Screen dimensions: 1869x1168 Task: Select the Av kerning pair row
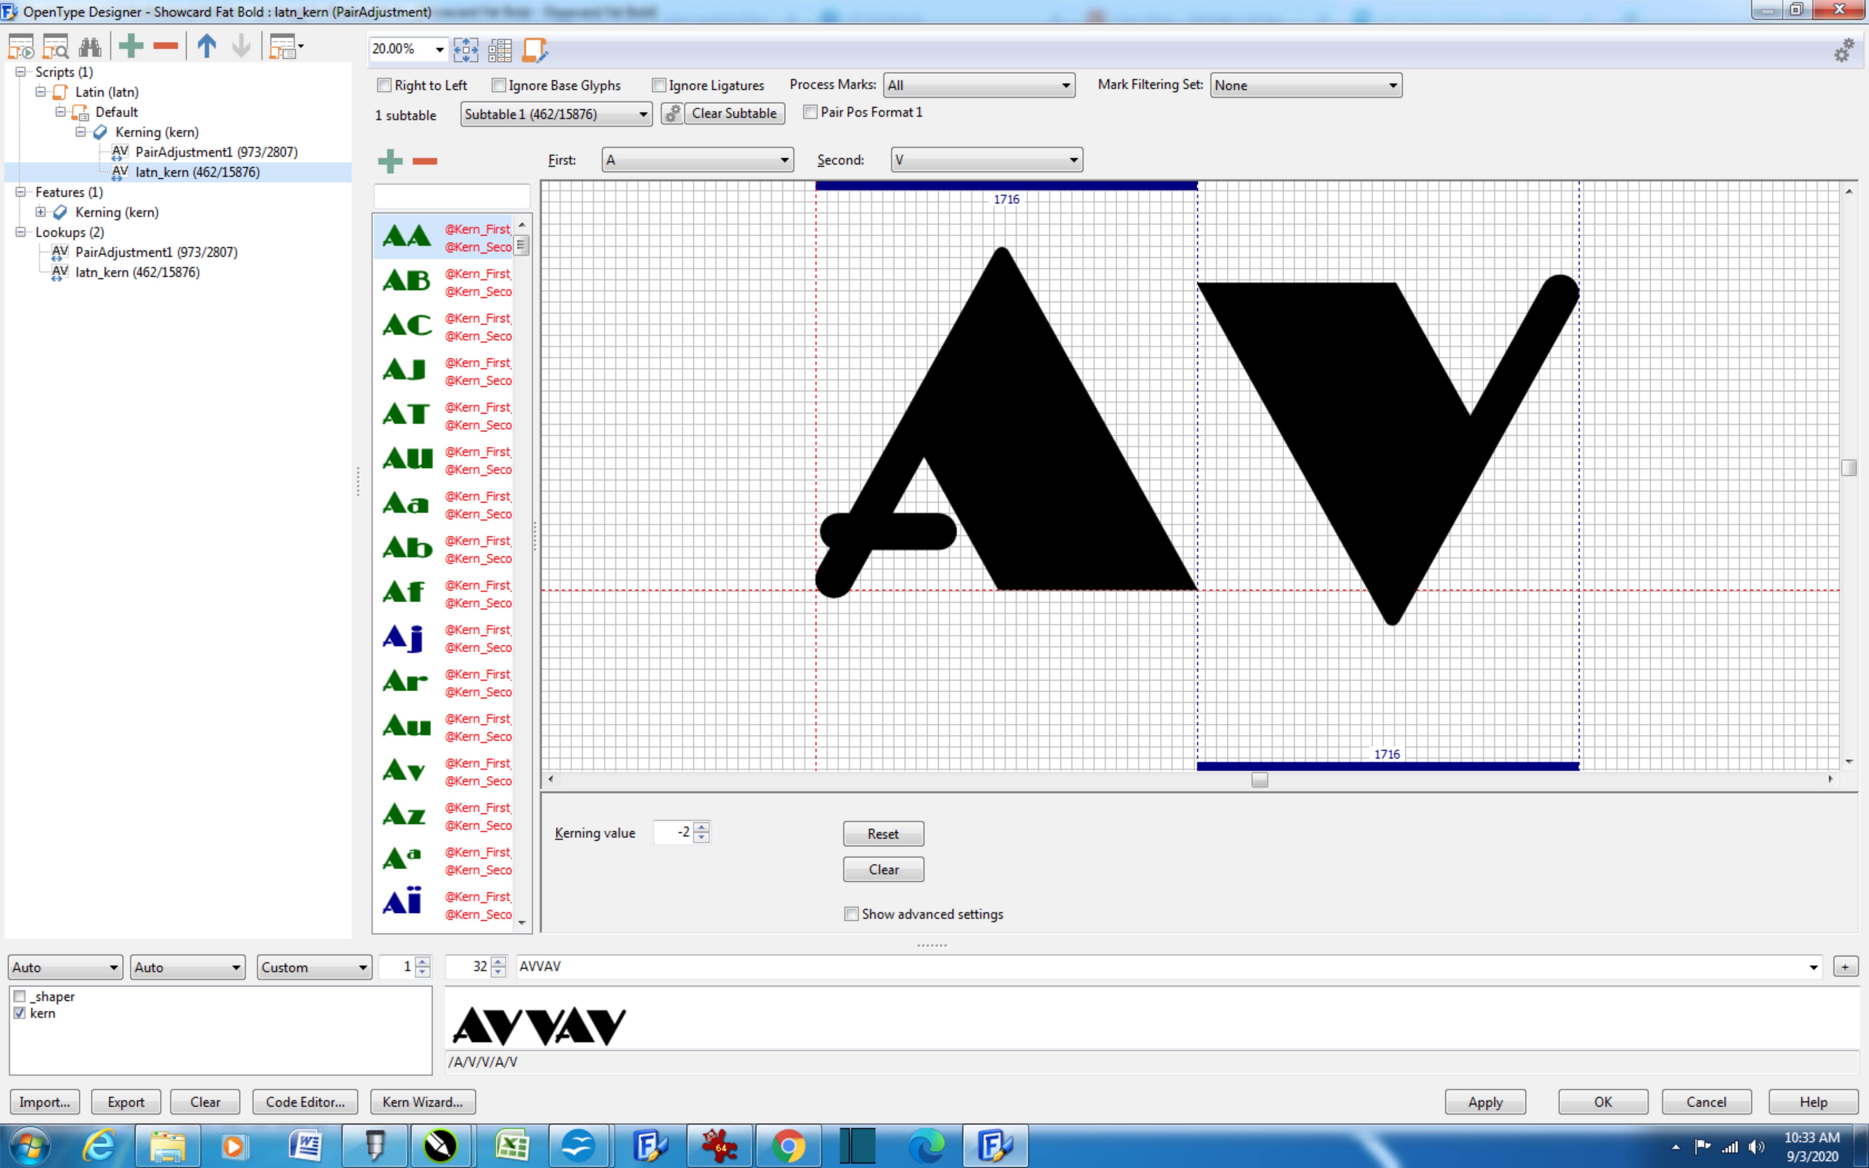(x=442, y=772)
